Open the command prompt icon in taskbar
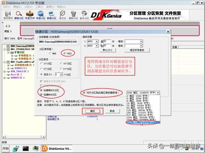This screenshot has width=205, height=153. pyautogui.click(x=26, y=149)
